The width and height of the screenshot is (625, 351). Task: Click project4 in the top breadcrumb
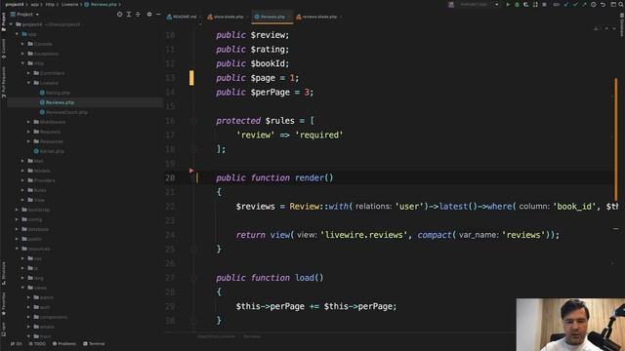pyautogui.click(x=15, y=4)
